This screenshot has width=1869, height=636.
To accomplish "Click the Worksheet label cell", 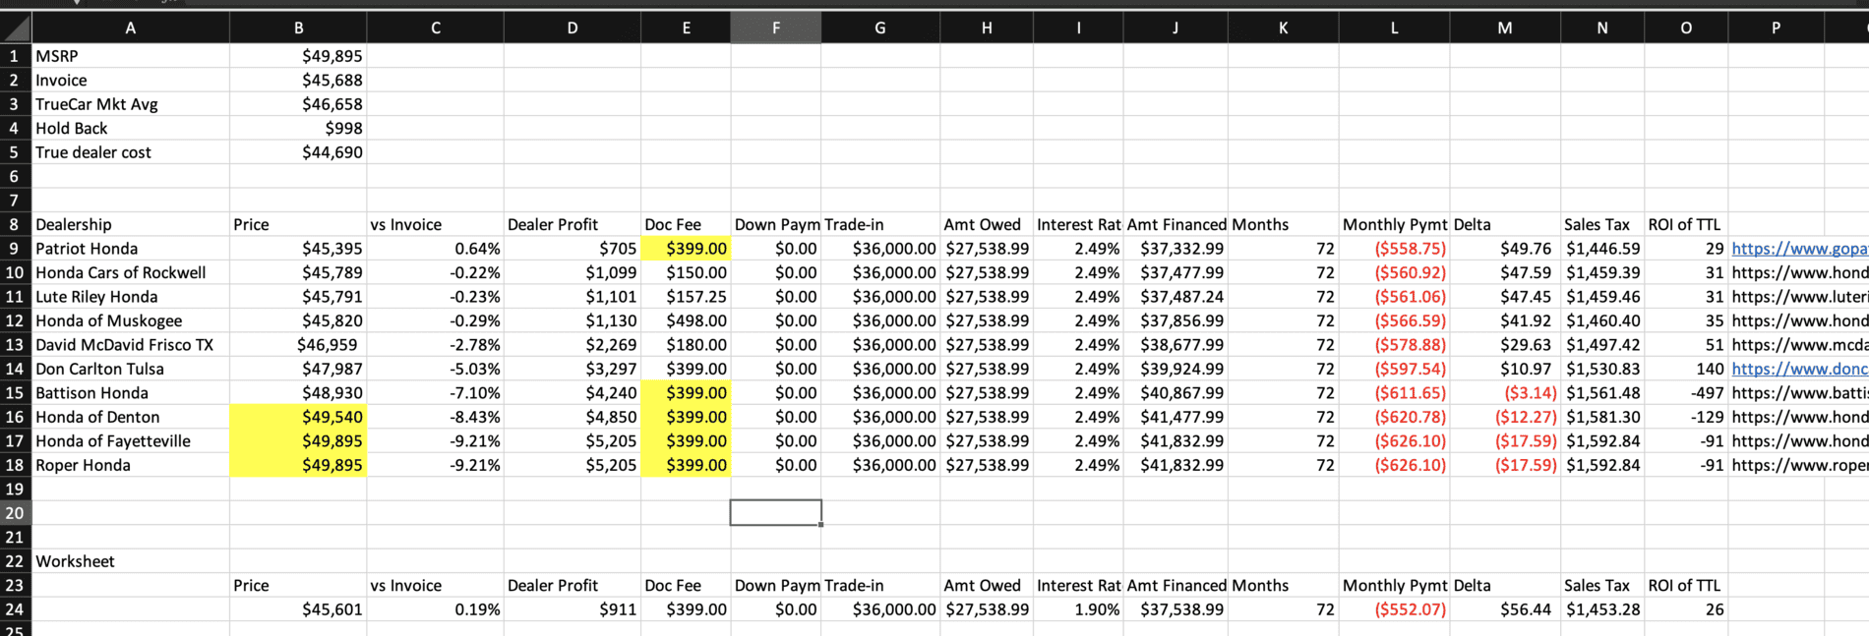I will tap(131, 561).
